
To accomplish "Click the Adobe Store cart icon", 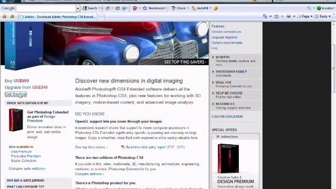I will pos(218,136).
